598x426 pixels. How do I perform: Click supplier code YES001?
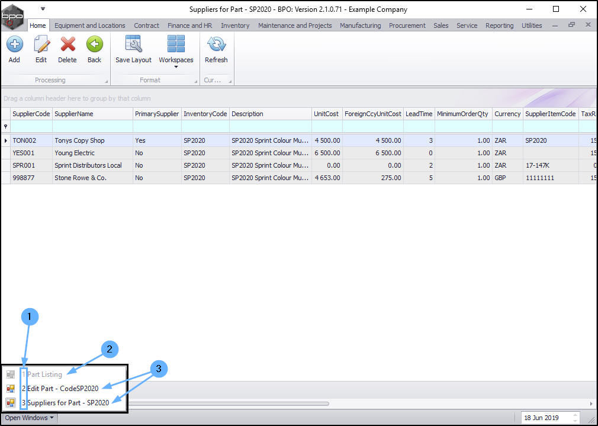24,153
